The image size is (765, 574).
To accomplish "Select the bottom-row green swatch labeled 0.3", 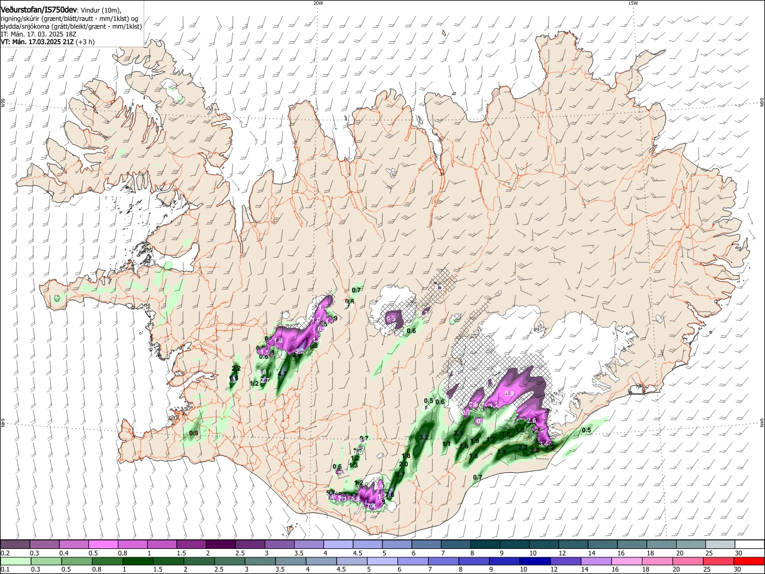I will pos(47,561).
